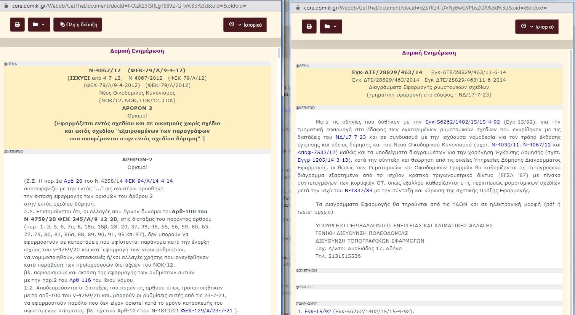Image resolution: width=575 pixels, height=315 pixels.
Task: Click '@ΚΕΙΜΕΝΟ' label in right window
Action: [x=306, y=108]
